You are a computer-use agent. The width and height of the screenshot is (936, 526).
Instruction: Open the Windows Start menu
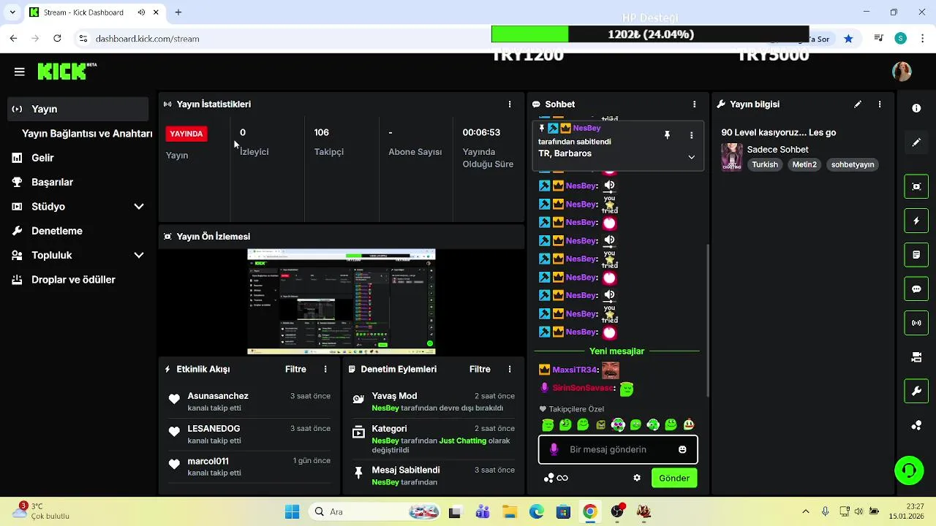292,511
